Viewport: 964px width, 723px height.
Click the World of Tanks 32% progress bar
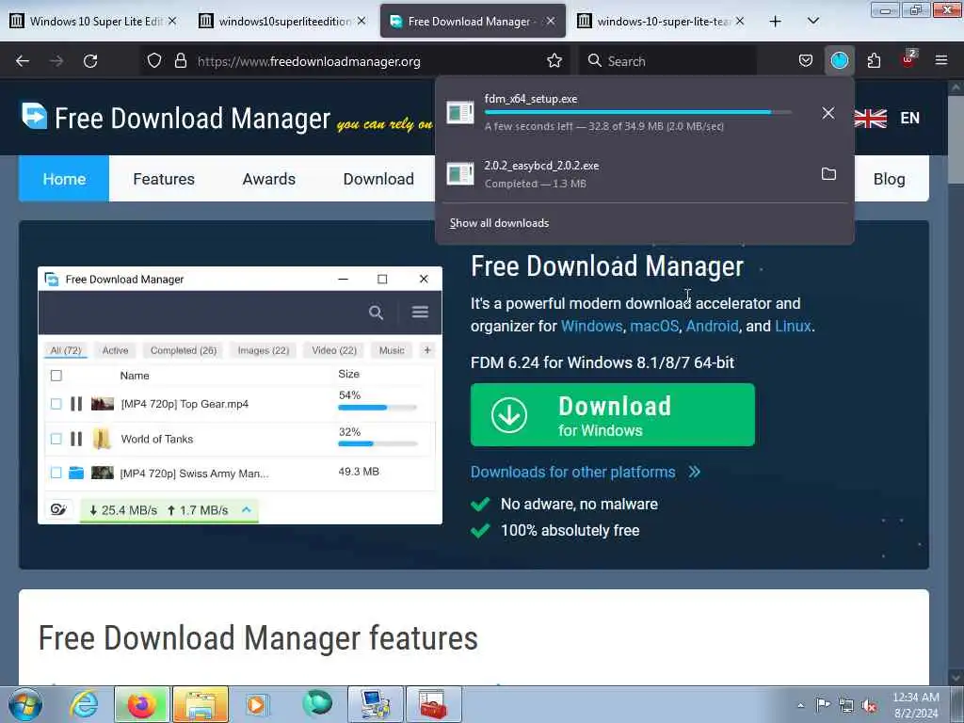pos(378,444)
